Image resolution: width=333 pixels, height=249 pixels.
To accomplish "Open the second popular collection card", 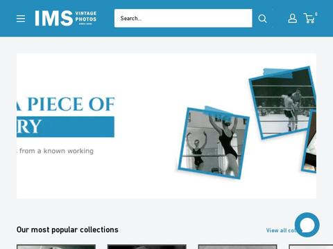I will [147, 247].
